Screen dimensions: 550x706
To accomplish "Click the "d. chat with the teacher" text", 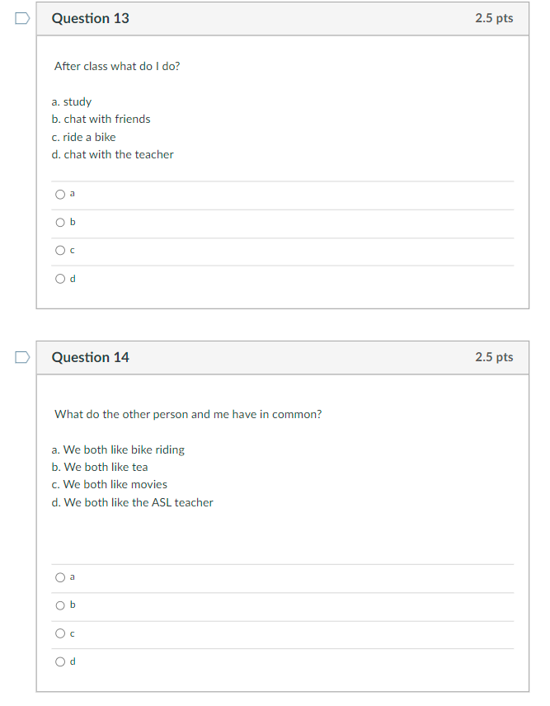I will [x=112, y=154].
